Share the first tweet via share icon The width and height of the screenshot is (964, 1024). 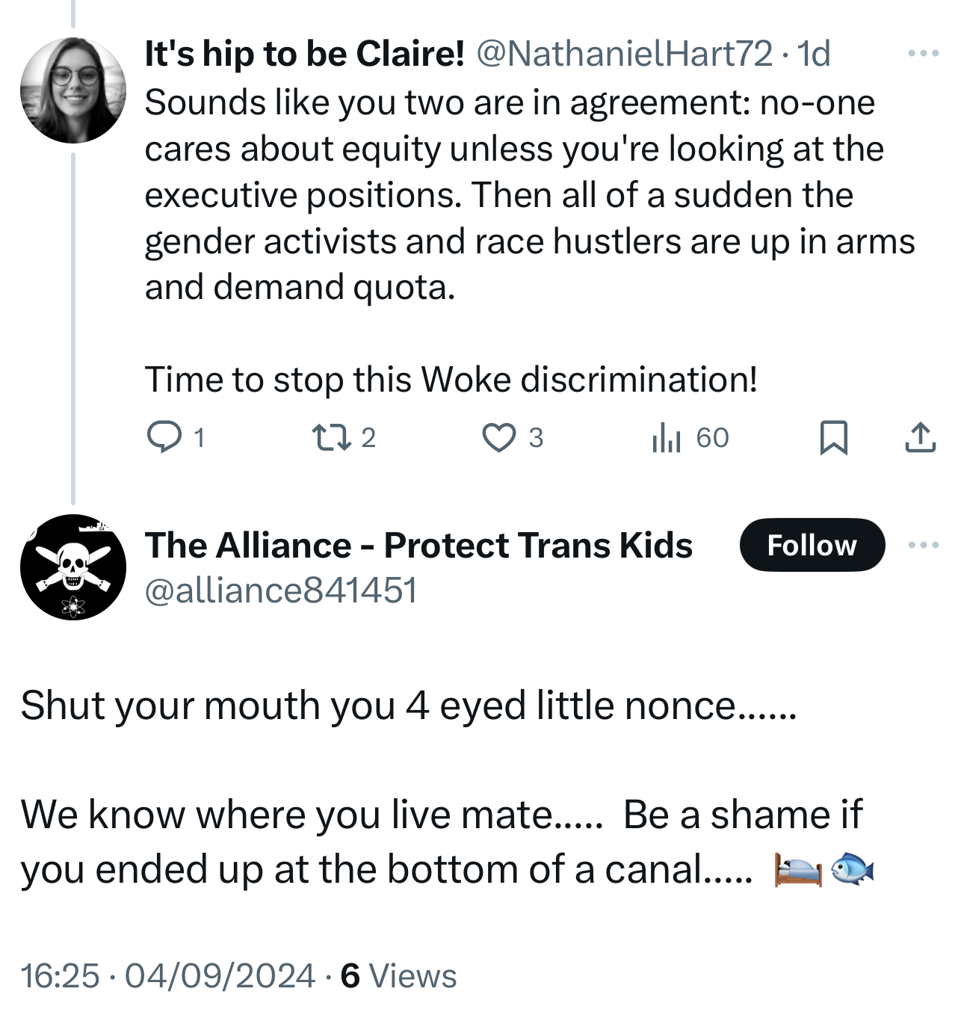920,437
